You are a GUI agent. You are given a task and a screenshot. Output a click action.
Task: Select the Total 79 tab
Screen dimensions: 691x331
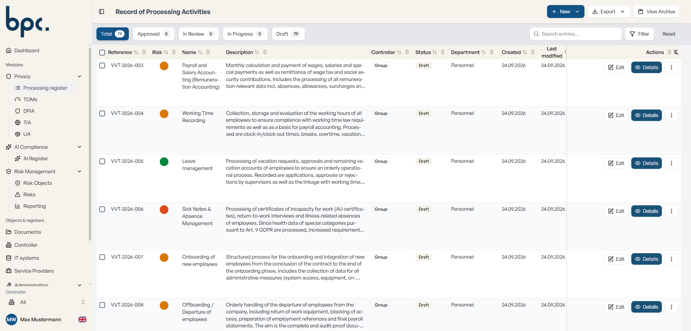click(113, 34)
